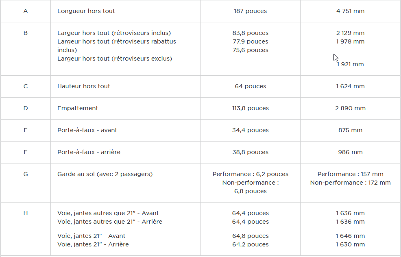Click the '1 921 mm' width value
The image size is (401, 257).
pyautogui.click(x=350, y=64)
